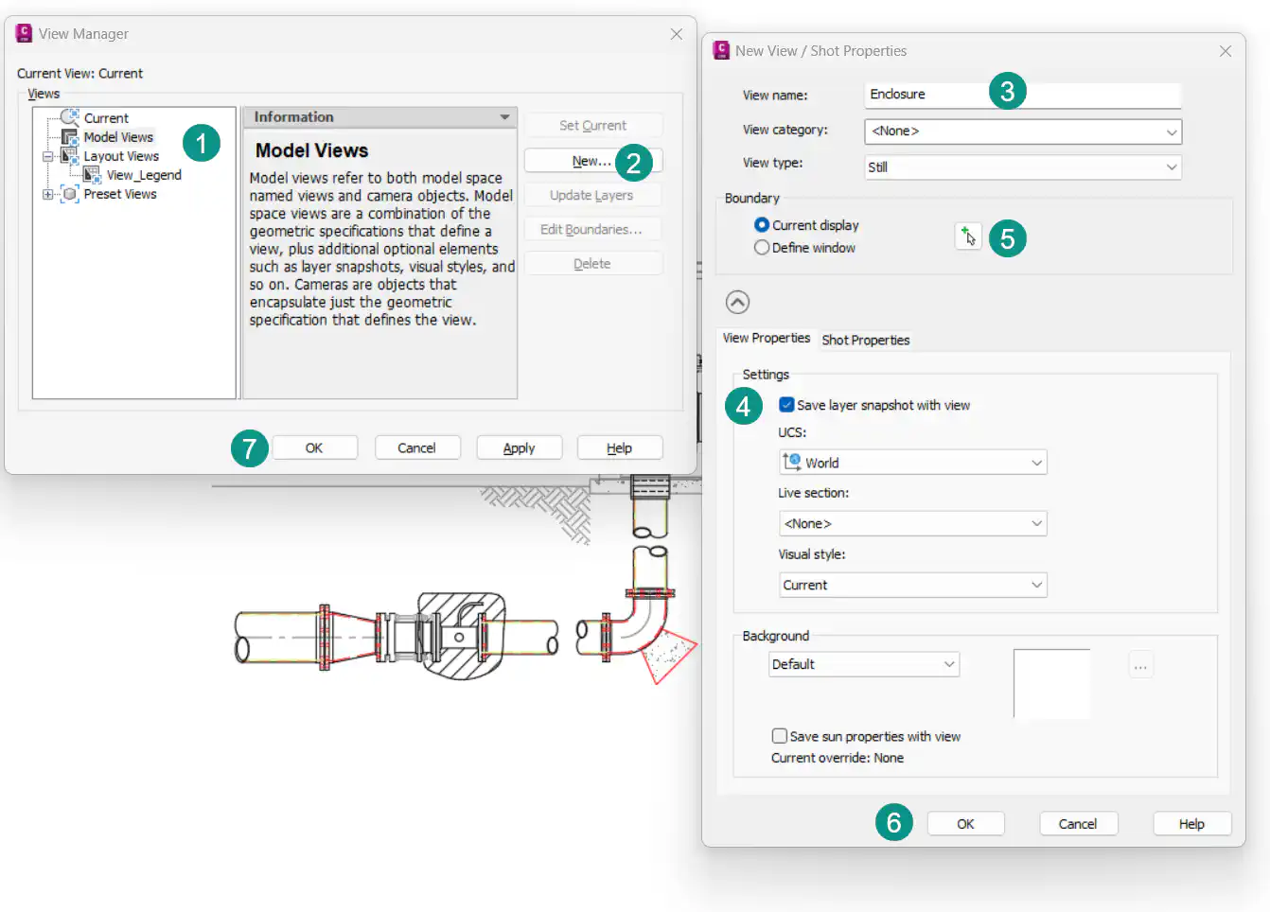The width and height of the screenshot is (1270, 912).
Task: Click the Define window pick button icon
Action: tap(967, 237)
